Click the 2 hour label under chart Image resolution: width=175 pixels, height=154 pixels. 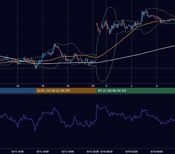click(132, 86)
